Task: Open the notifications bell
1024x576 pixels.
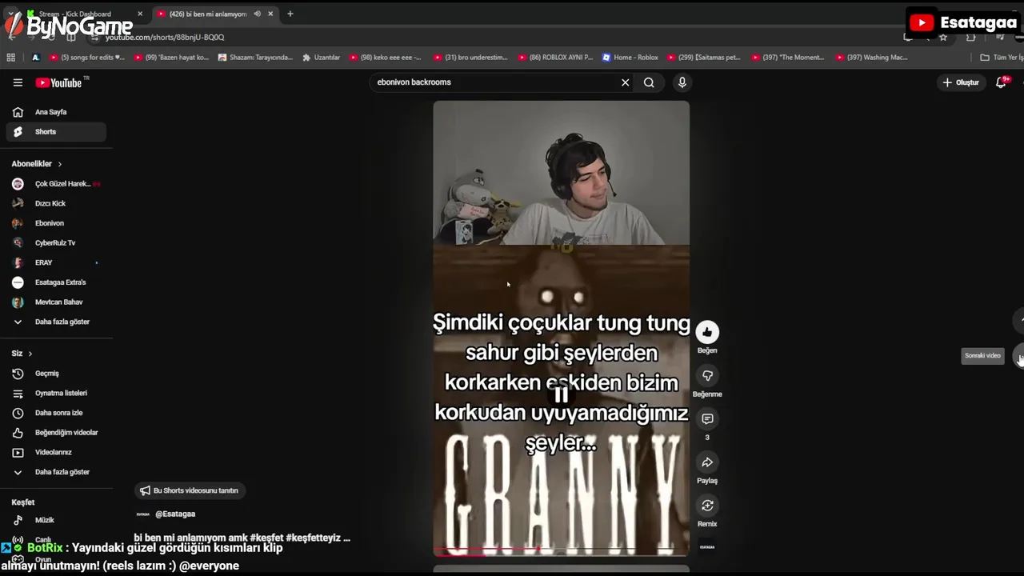Action: (1001, 82)
